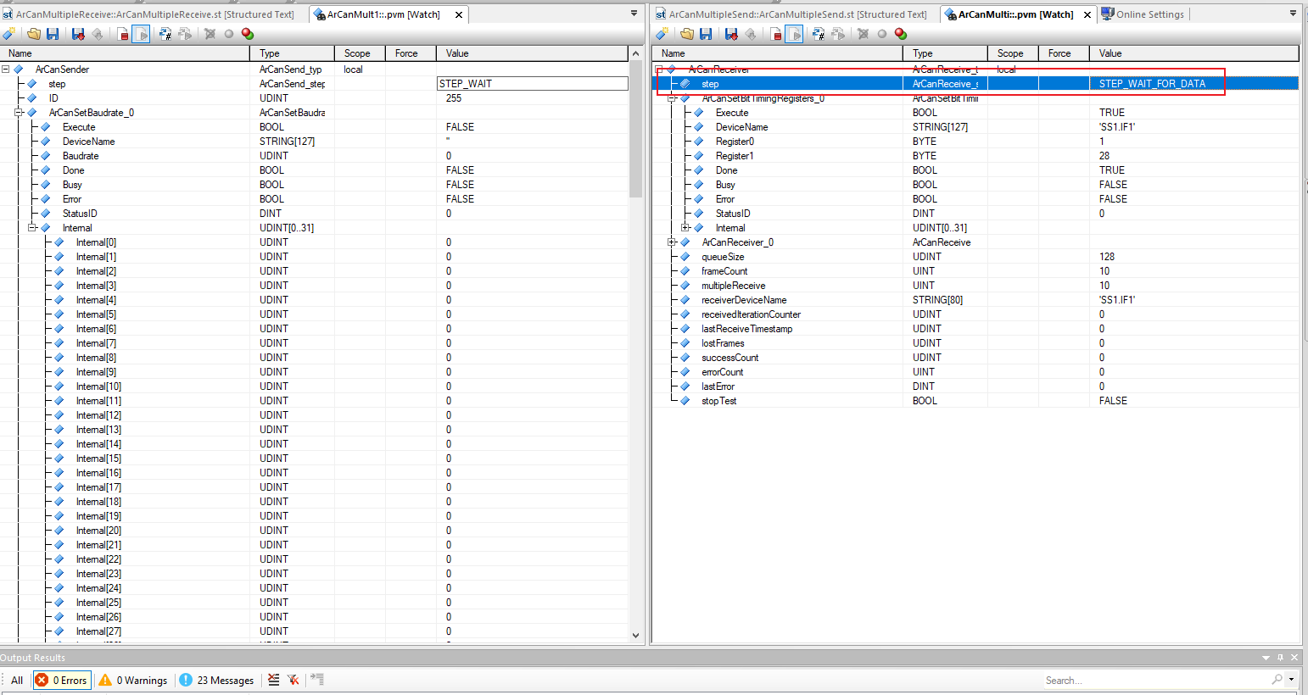
Task: Click the All filter in Output Results
Action: (17, 680)
